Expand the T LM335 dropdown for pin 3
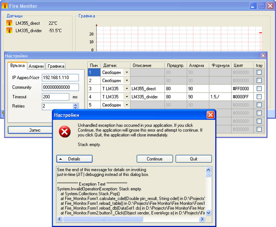 [127, 89]
